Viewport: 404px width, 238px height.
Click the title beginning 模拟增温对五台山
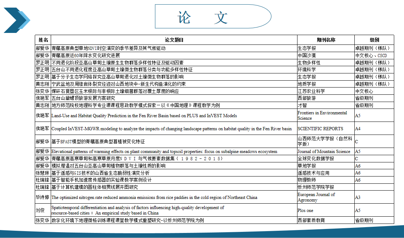coord(108,166)
